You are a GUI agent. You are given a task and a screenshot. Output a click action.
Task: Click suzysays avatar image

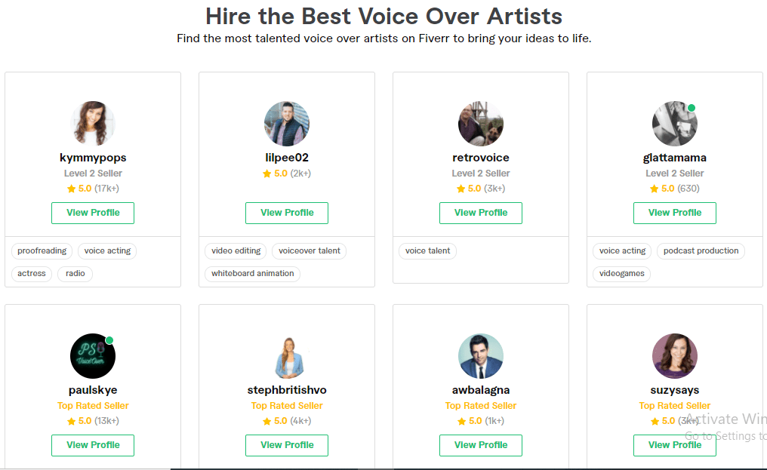[x=675, y=356]
